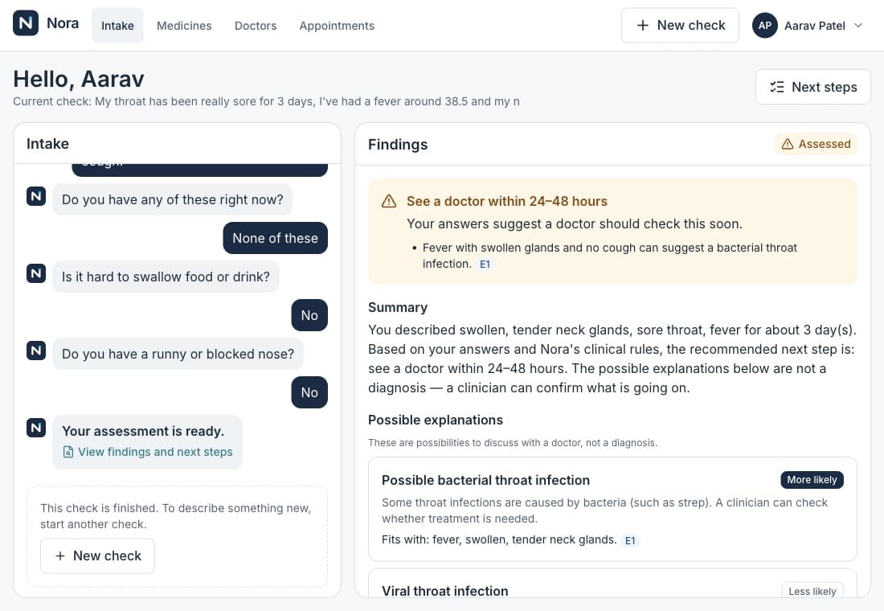
Task: Expand the Aarav Patel account menu chevron
Action: pyautogui.click(x=858, y=26)
